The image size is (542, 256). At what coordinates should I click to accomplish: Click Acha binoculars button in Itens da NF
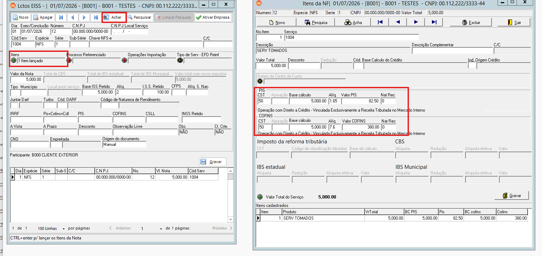click(x=353, y=22)
